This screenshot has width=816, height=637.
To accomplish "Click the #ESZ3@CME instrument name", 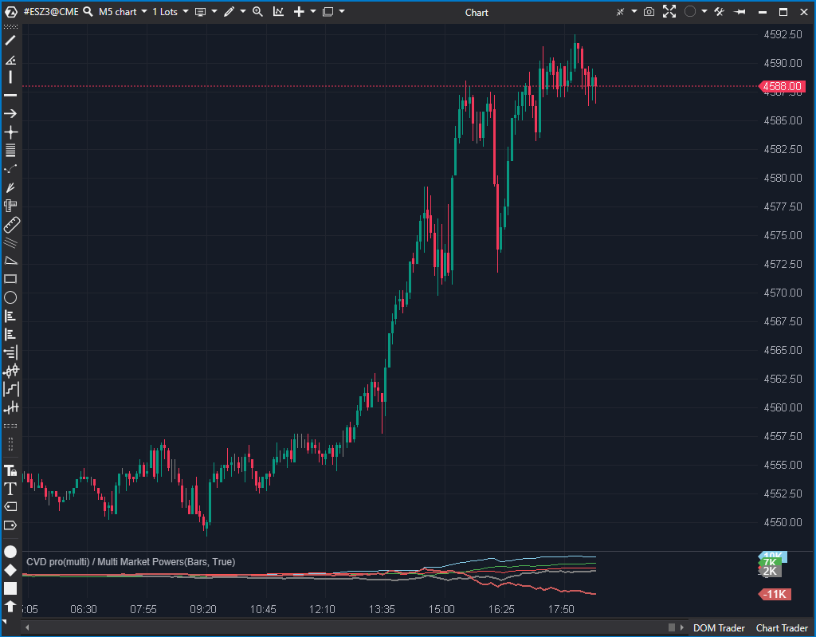I will tap(52, 11).
